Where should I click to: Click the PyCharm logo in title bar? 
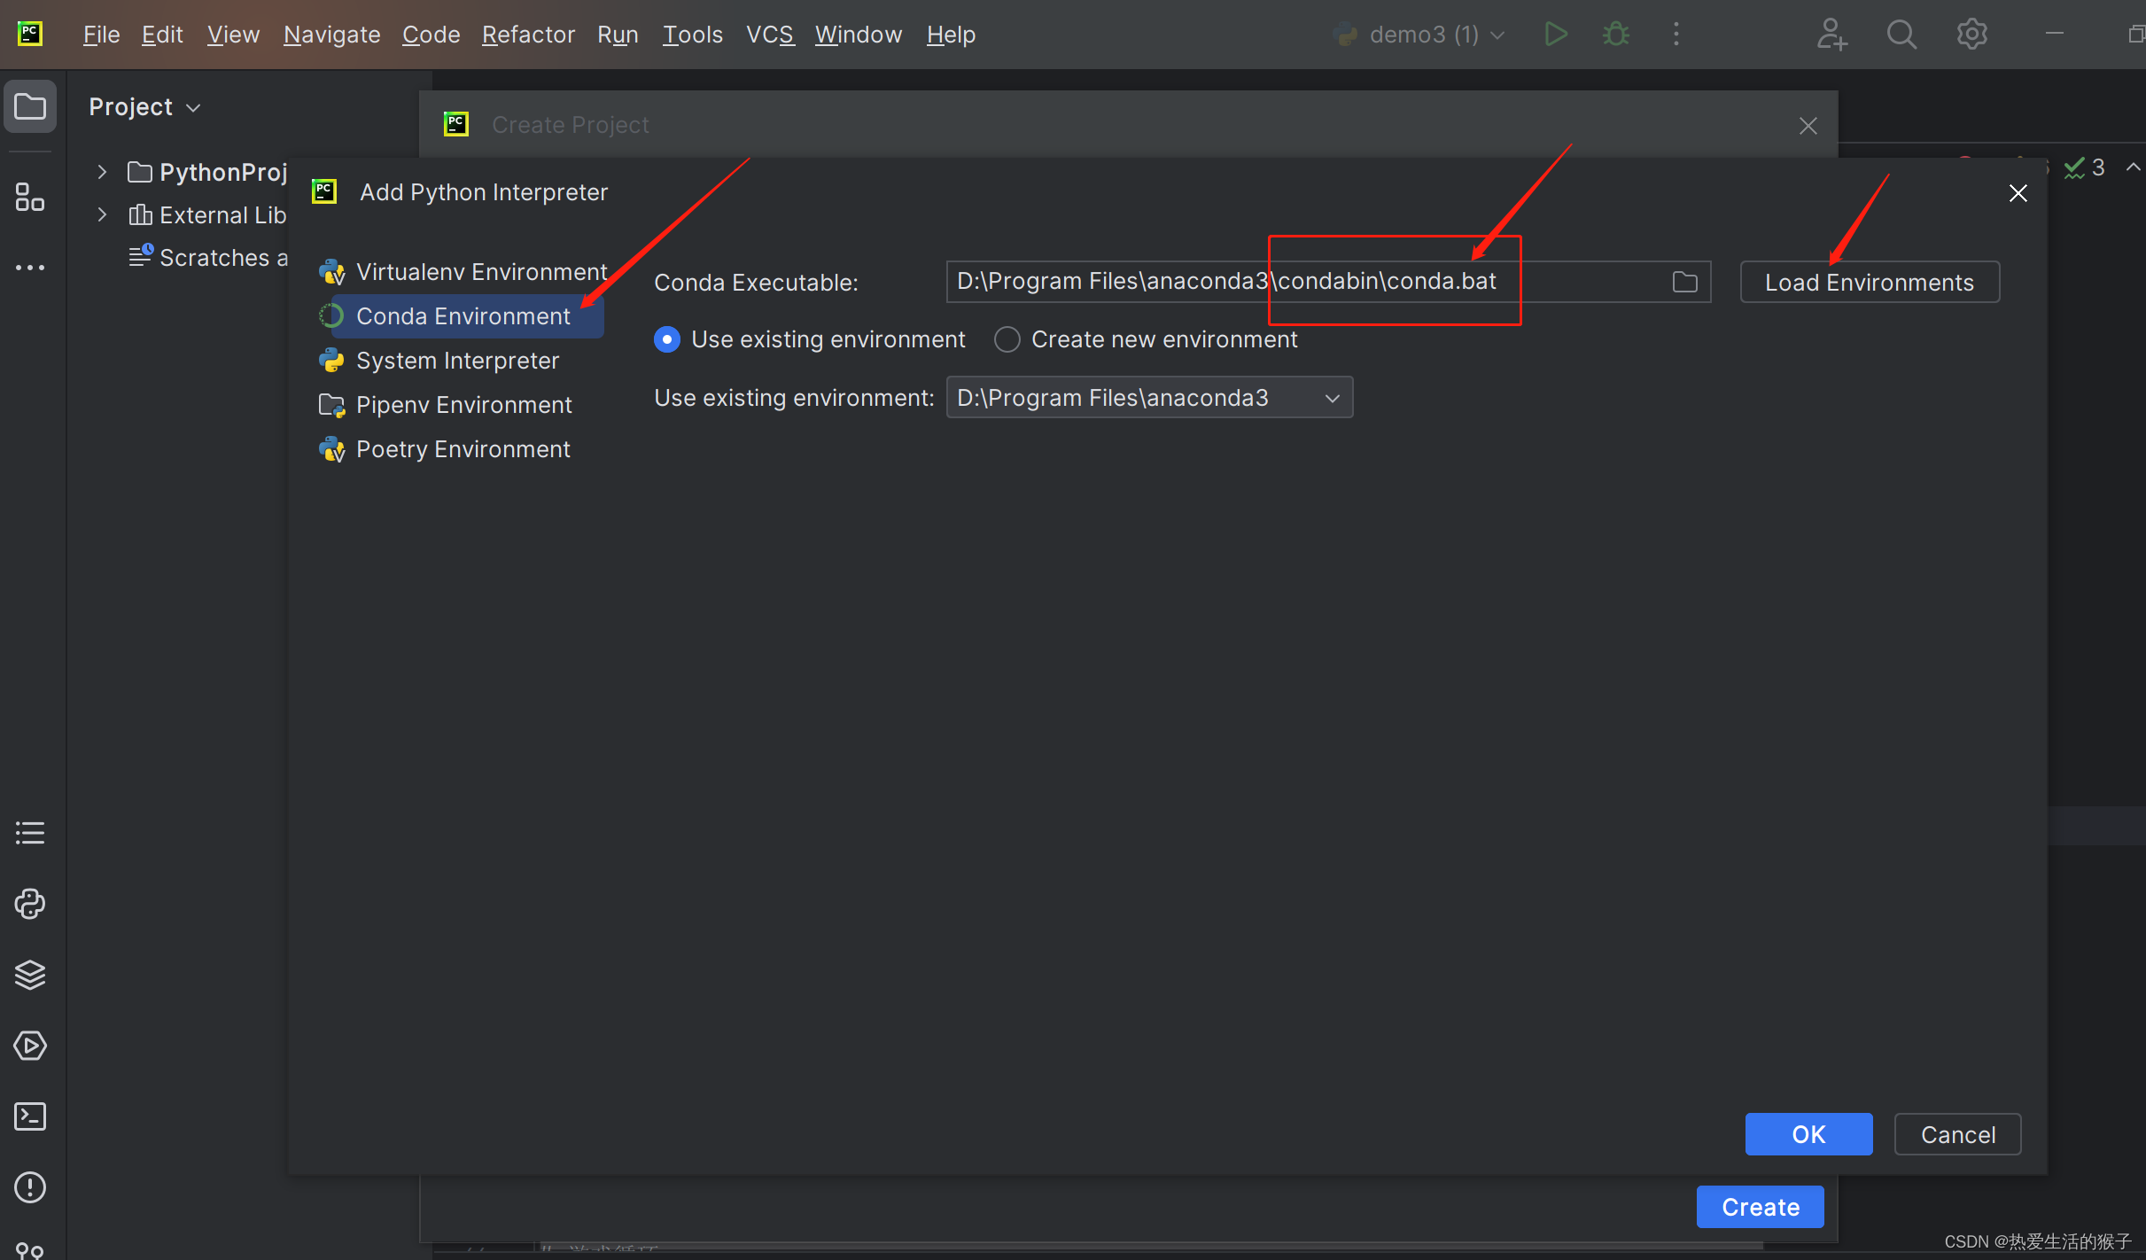(x=30, y=34)
